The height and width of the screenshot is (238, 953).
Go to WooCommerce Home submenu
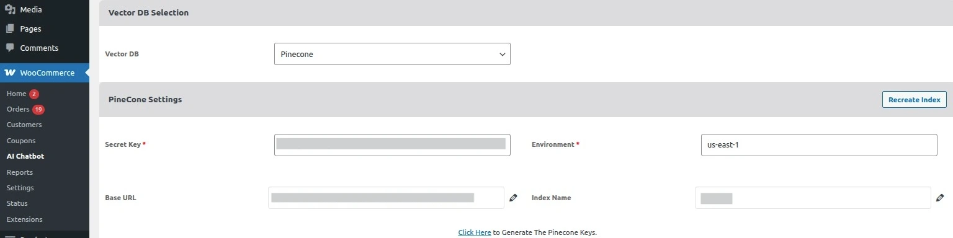(x=16, y=94)
